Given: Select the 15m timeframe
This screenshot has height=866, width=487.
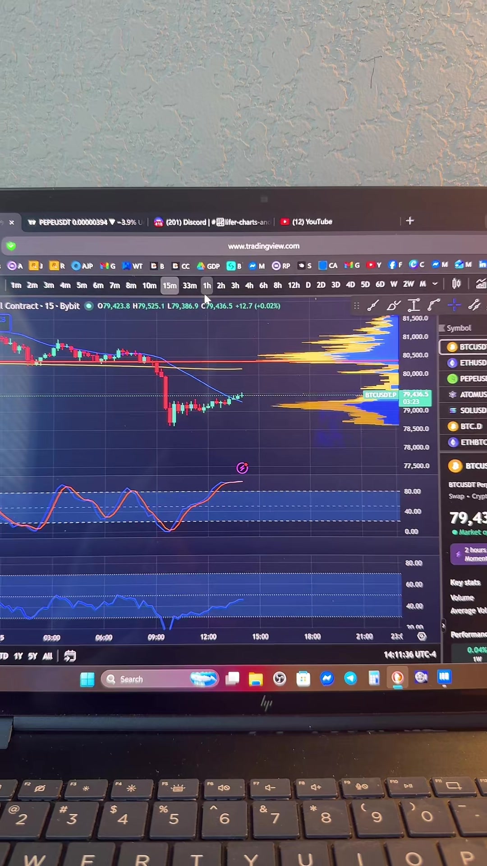Looking at the screenshot, I should (170, 286).
